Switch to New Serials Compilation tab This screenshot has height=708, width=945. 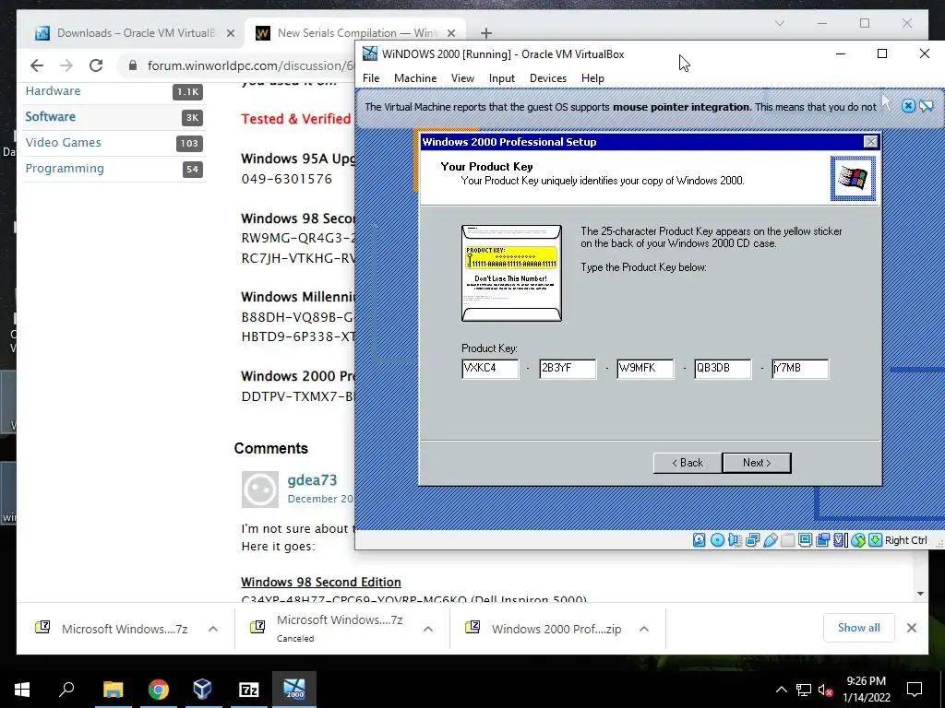click(x=353, y=33)
